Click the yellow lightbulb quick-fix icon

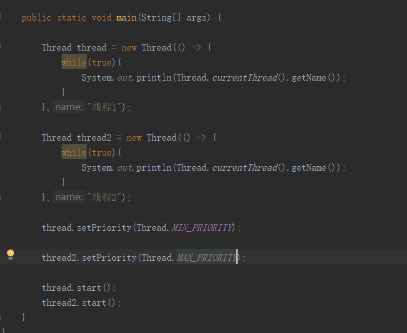11,255
